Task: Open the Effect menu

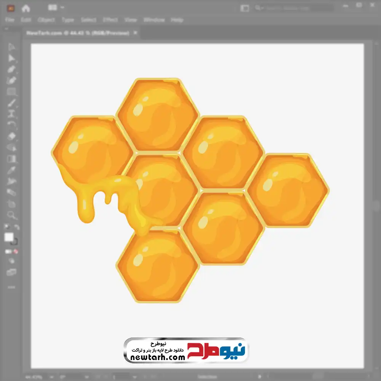Action: tap(110, 20)
